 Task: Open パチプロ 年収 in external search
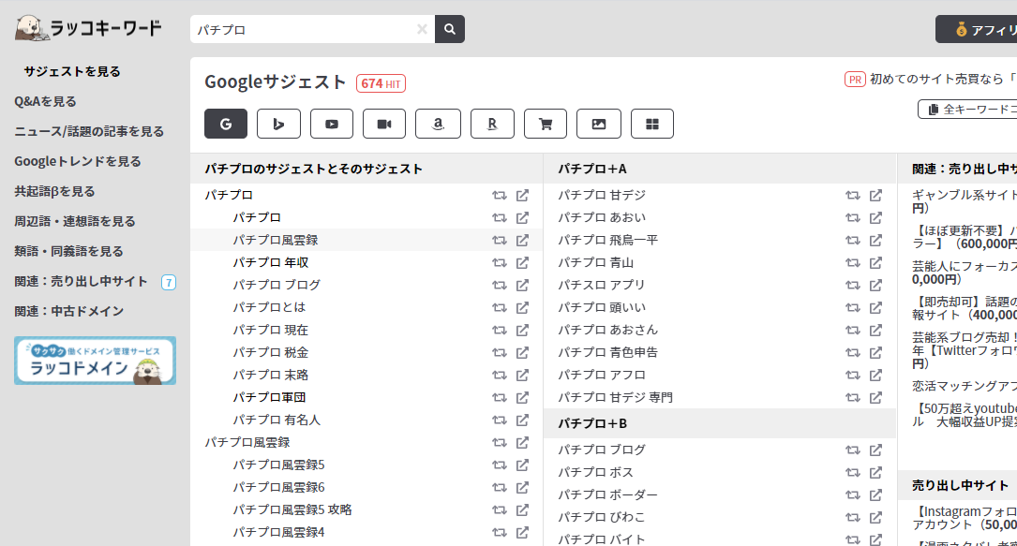pyautogui.click(x=522, y=263)
